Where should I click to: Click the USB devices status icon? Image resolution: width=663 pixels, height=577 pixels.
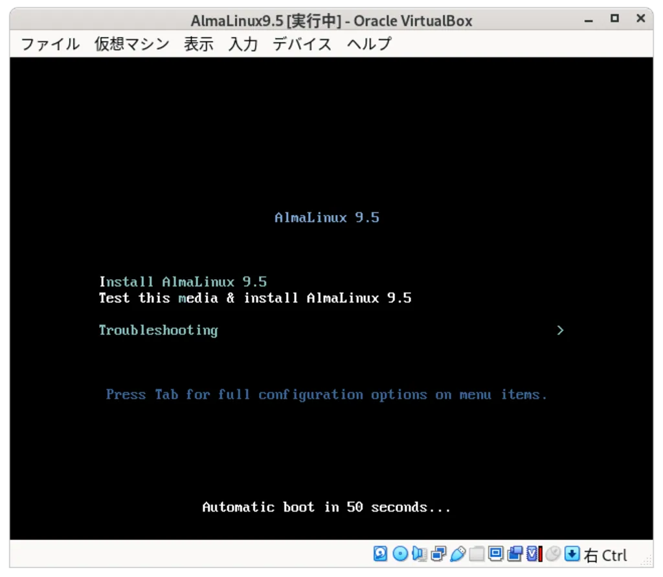458,554
